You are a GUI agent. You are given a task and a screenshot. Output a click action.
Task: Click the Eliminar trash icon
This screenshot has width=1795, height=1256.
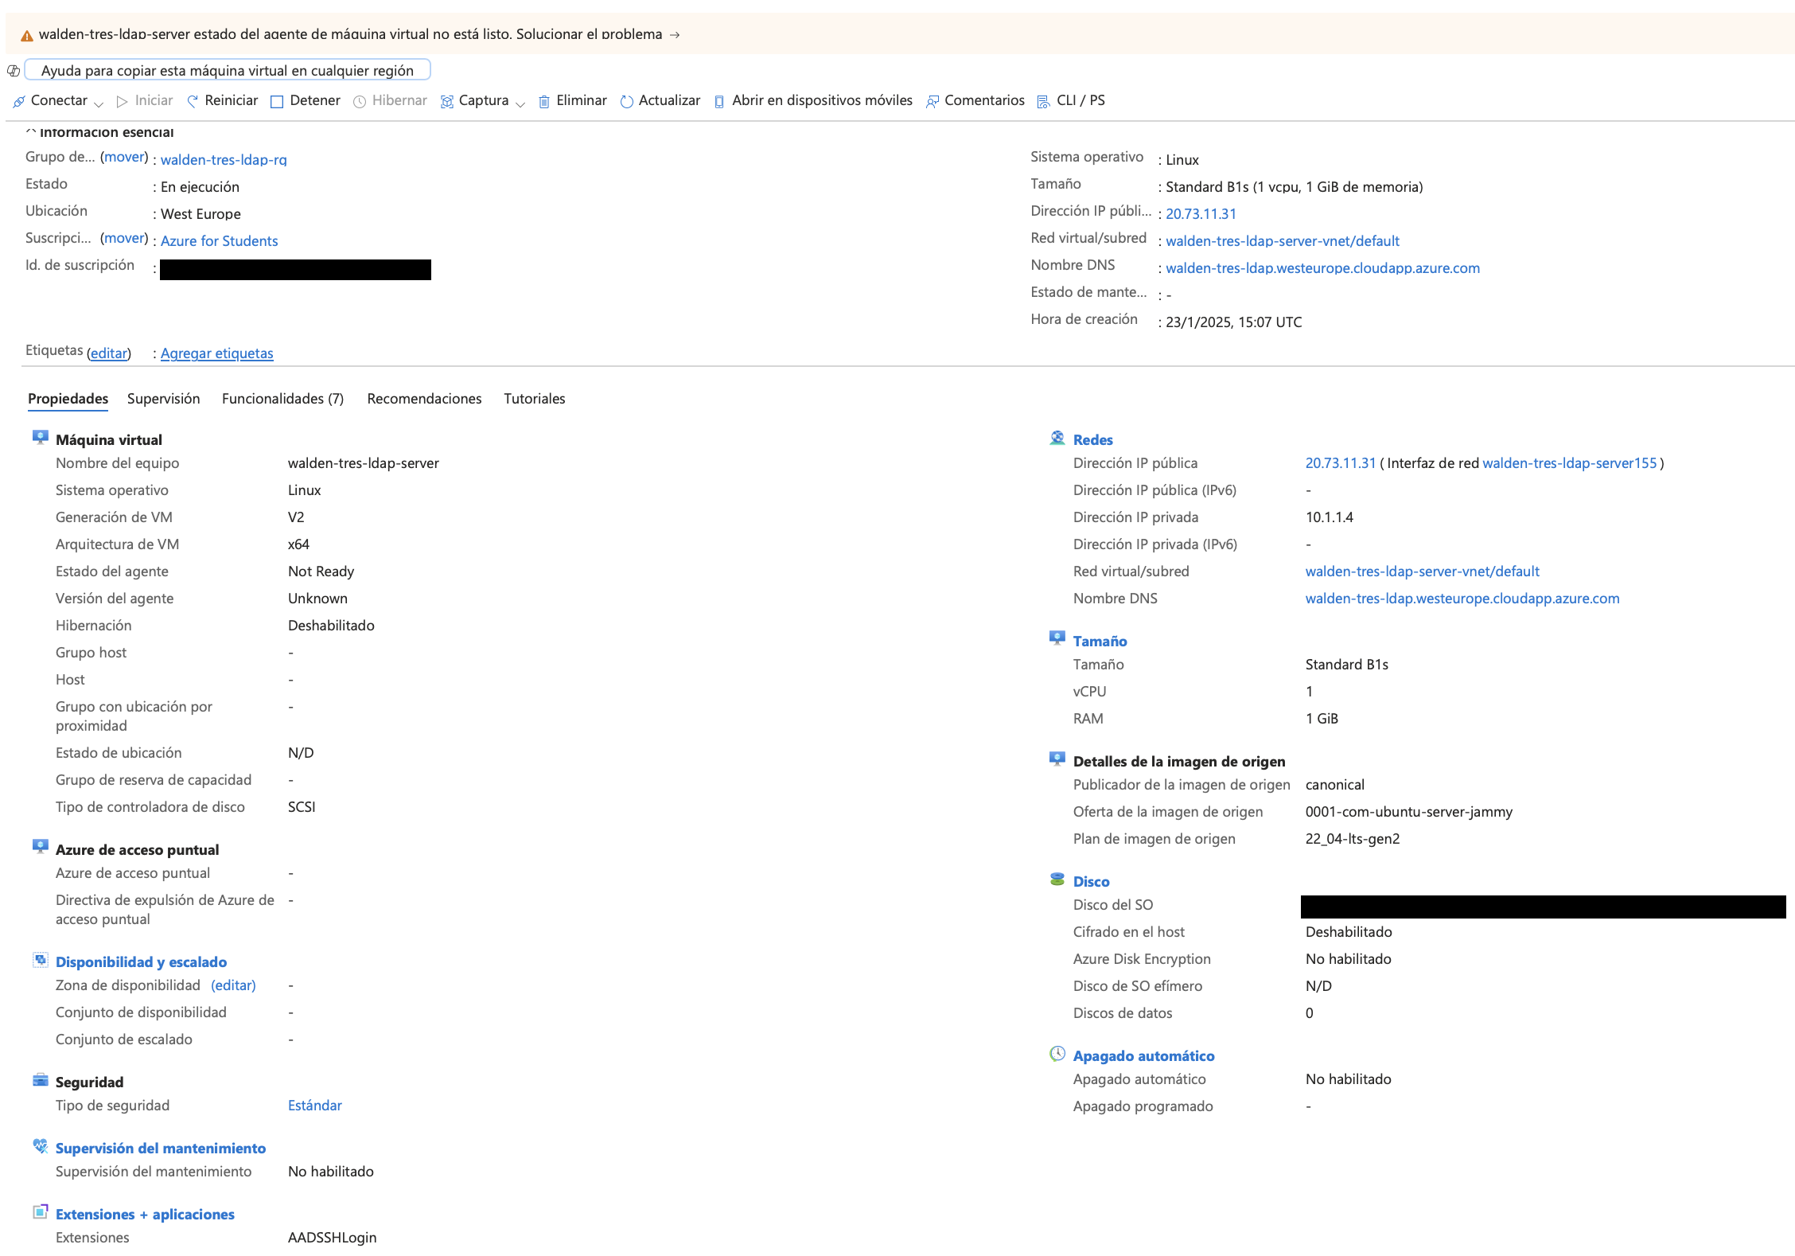(x=544, y=101)
